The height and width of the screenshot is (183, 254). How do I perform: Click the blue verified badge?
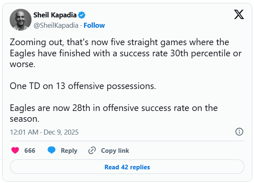pyautogui.click(x=82, y=15)
